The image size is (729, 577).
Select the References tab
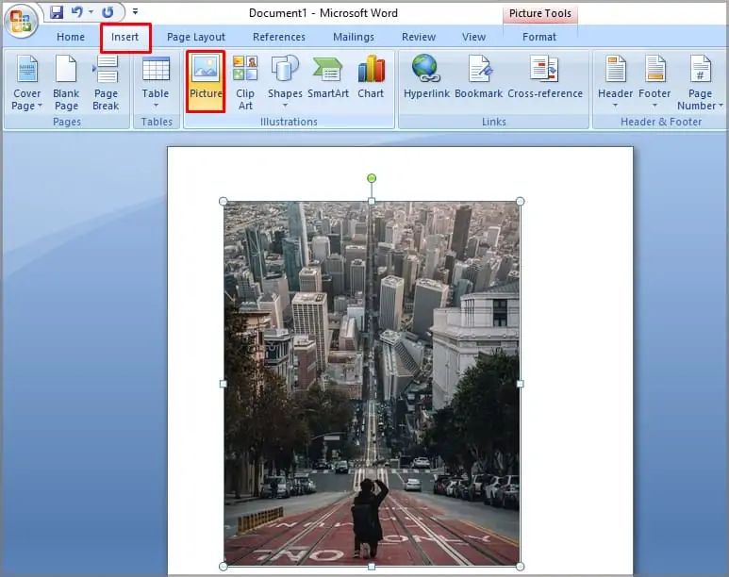[279, 37]
